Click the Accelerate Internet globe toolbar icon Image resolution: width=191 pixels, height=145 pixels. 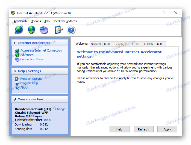pyautogui.click(x=19, y=30)
